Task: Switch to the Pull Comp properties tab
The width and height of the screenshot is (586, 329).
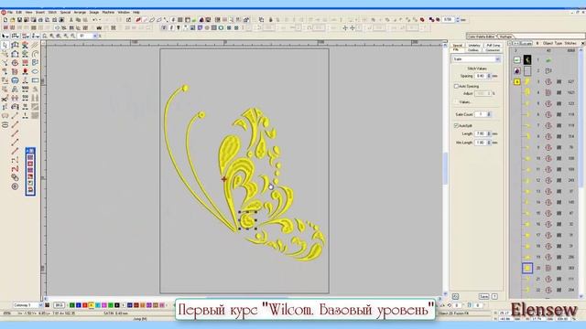Action: pos(494,45)
